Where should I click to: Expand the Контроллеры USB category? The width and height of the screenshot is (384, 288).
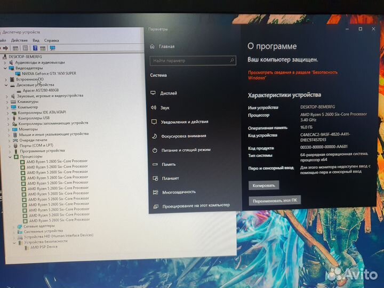(8, 118)
